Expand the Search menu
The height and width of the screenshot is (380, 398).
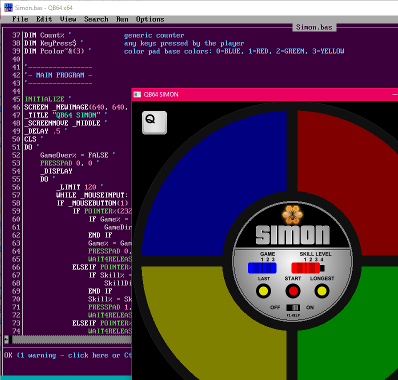pos(96,19)
